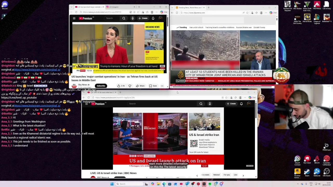This screenshot has width=333, height=187.
Task: Open the Discord desktop shortcut
Action: (5, 5)
